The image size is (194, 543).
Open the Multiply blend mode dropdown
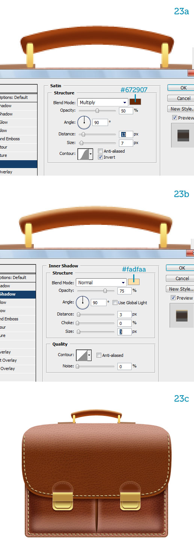(x=103, y=102)
